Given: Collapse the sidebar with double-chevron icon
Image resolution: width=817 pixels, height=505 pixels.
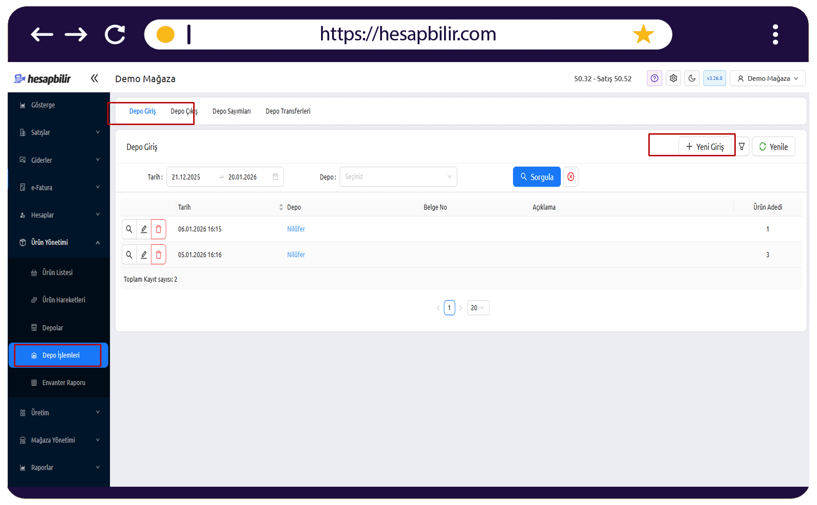Looking at the screenshot, I should (94, 78).
